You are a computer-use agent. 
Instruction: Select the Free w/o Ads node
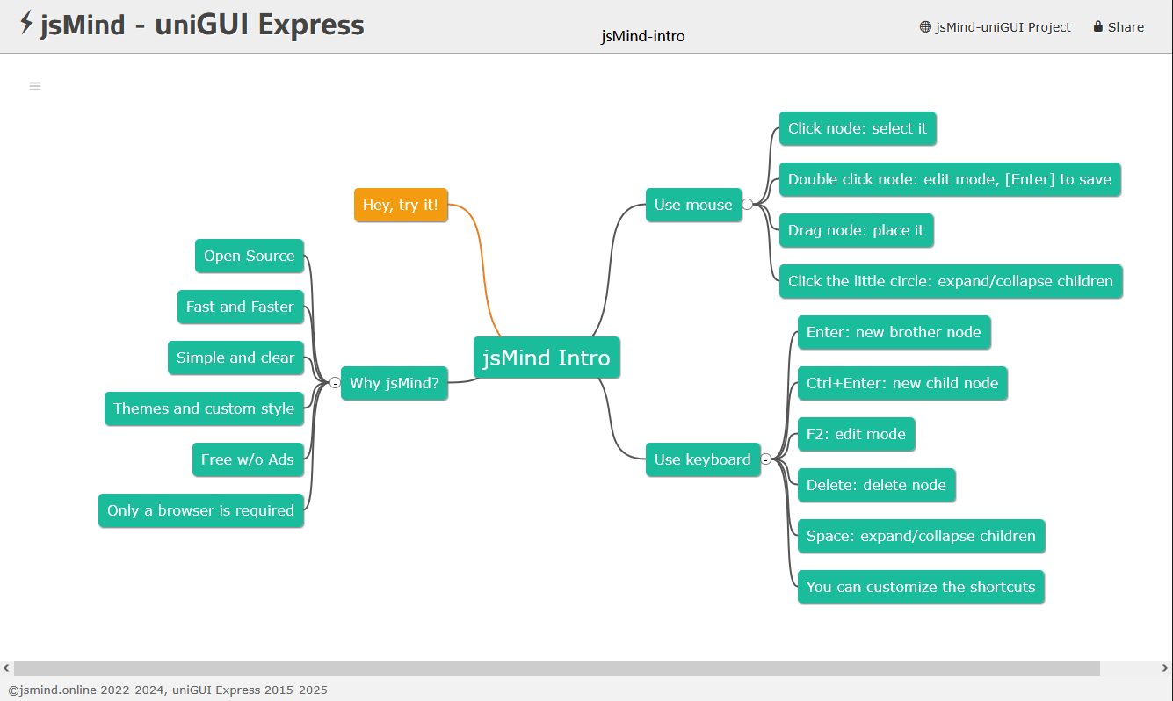coord(248,459)
